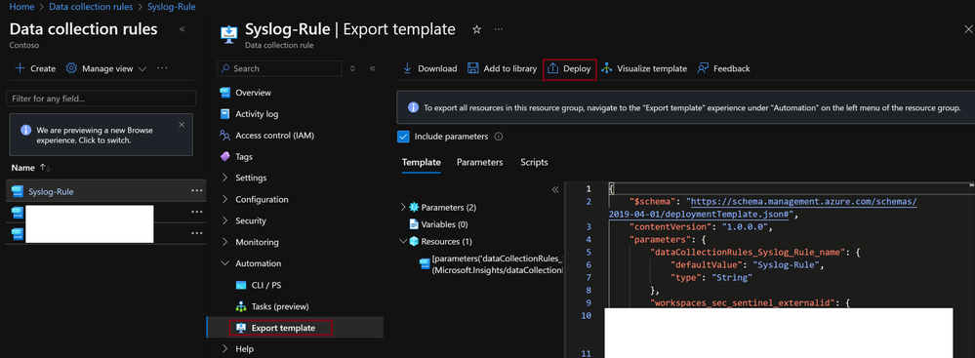Image resolution: width=975 pixels, height=358 pixels.
Task: Download the exported template
Action: coord(429,69)
